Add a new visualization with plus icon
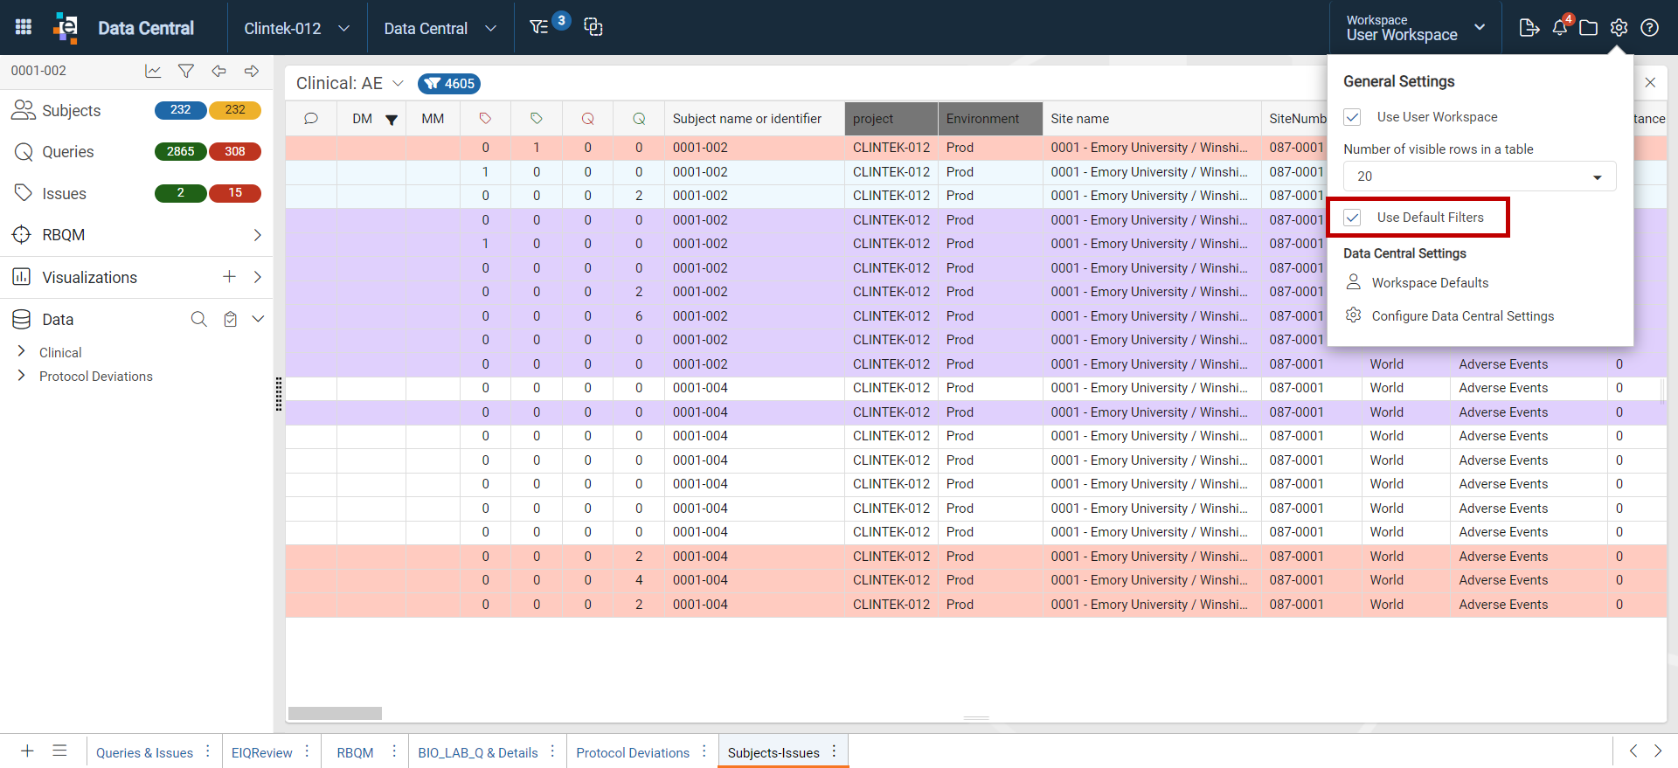 [x=229, y=277]
